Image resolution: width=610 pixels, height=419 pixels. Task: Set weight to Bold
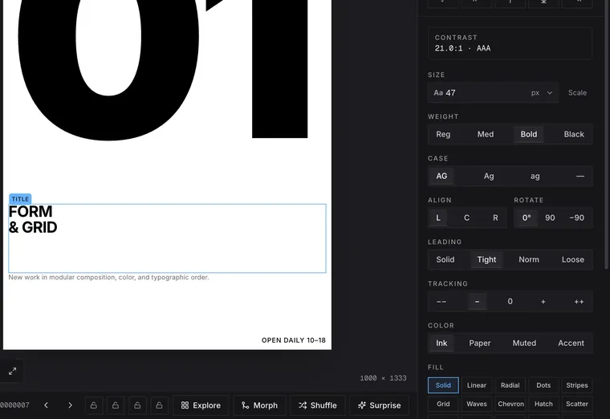tap(529, 134)
